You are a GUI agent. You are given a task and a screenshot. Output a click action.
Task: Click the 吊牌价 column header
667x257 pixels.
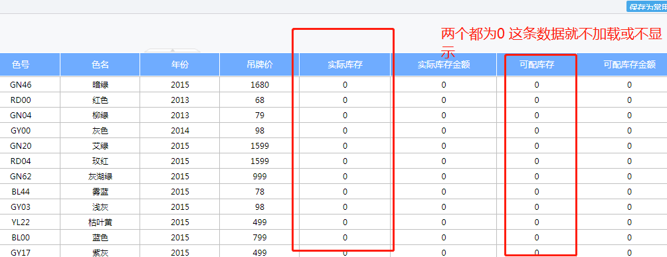click(x=260, y=64)
